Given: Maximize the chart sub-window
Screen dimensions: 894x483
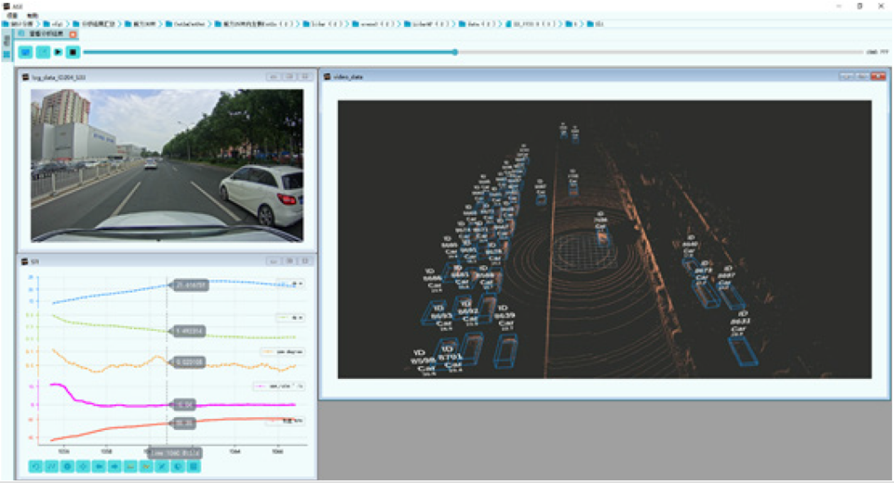Looking at the screenshot, I should 289,261.
